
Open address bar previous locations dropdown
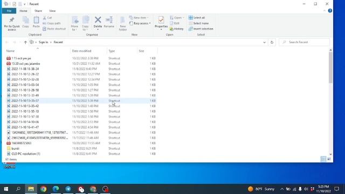[x=264, y=42]
